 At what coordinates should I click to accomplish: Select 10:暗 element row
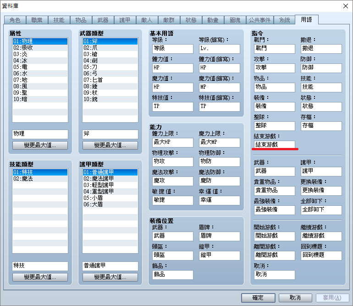pos(40,99)
